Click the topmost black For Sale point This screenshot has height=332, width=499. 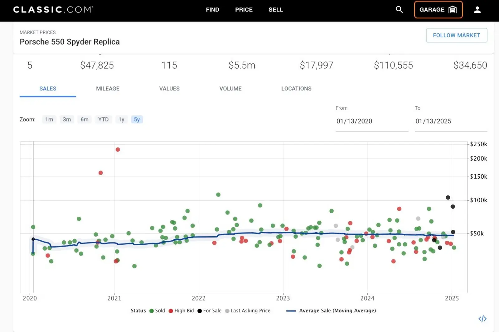coord(448,197)
